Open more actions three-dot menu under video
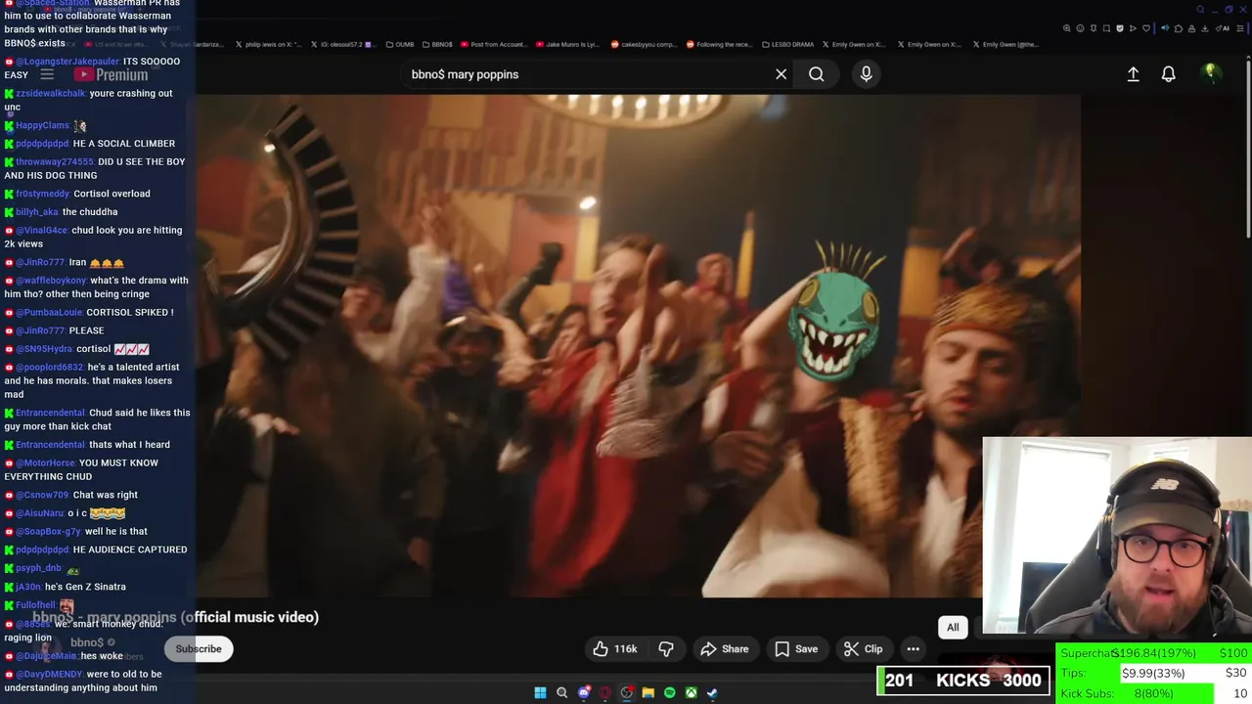 click(913, 648)
